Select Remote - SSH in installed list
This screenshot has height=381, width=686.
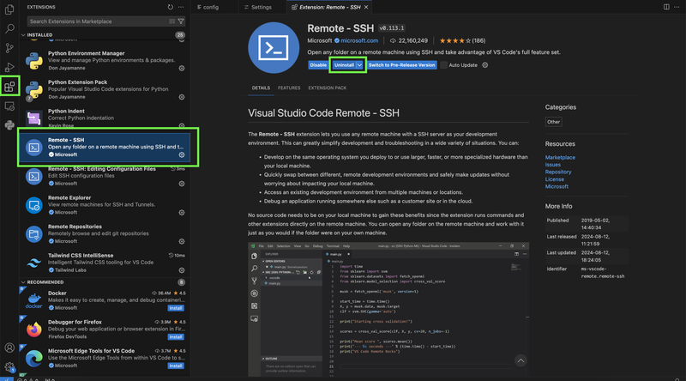[105, 147]
